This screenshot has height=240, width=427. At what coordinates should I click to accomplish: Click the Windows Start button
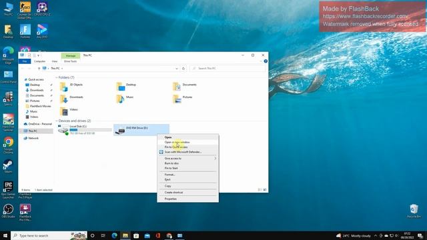[5, 235]
